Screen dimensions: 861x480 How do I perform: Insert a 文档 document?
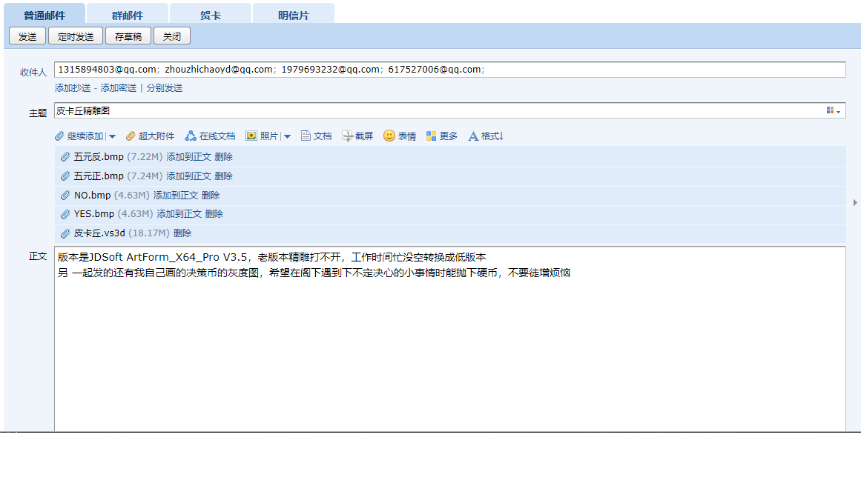pyautogui.click(x=316, y=136)
